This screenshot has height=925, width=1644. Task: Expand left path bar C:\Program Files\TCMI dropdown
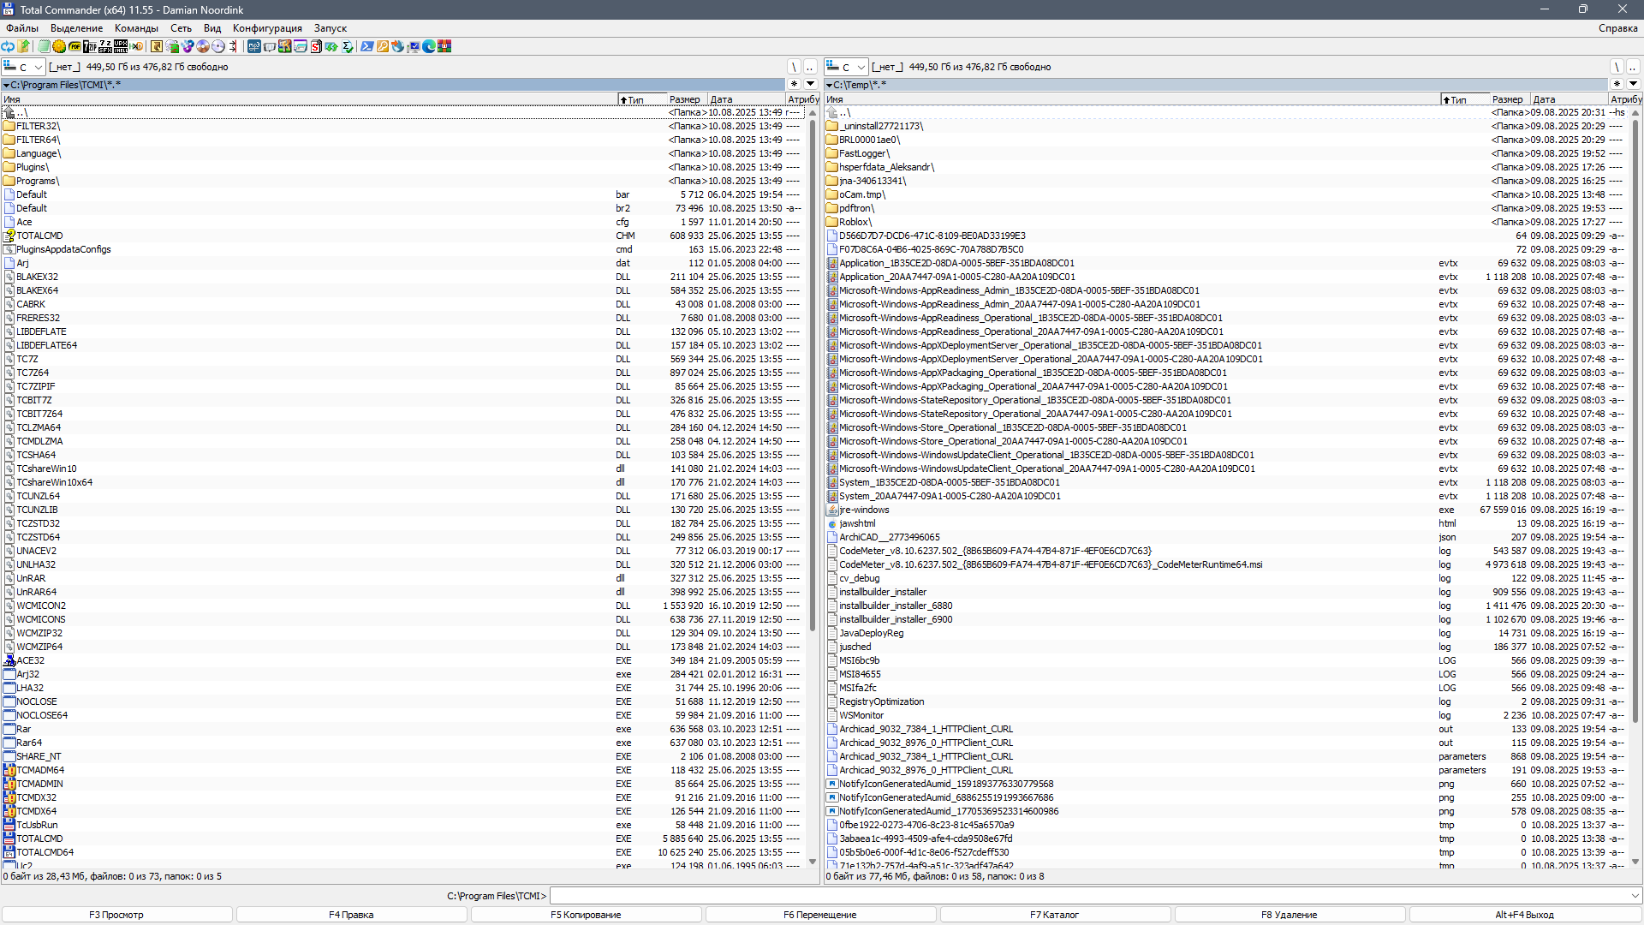click(x=6, y=85)
